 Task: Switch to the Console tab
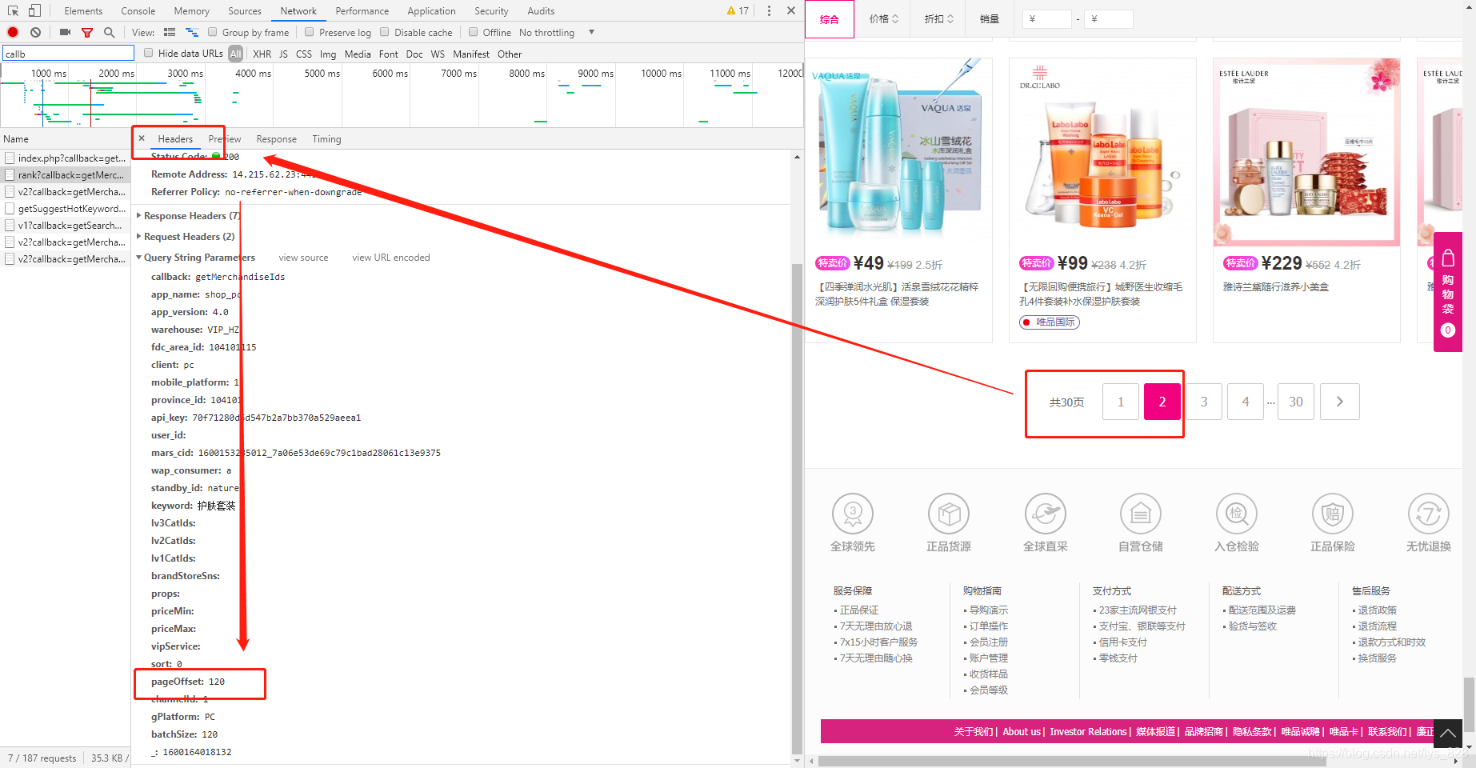pyautogui.click(x=138, y=10)
